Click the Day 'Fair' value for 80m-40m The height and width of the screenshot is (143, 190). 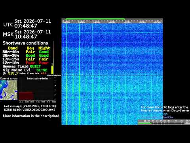30,52
